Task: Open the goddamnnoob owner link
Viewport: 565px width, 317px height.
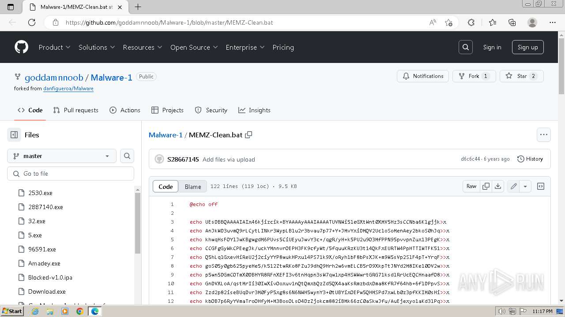Action: coord(54,77)
